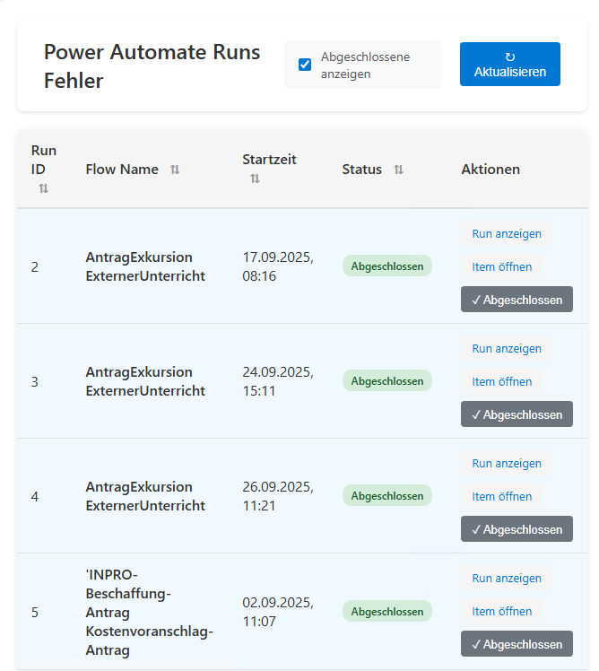Select the Abgeschlossen status badge of run 5
This screenshot has height=671, width=599.
click(x=387, y=611)
